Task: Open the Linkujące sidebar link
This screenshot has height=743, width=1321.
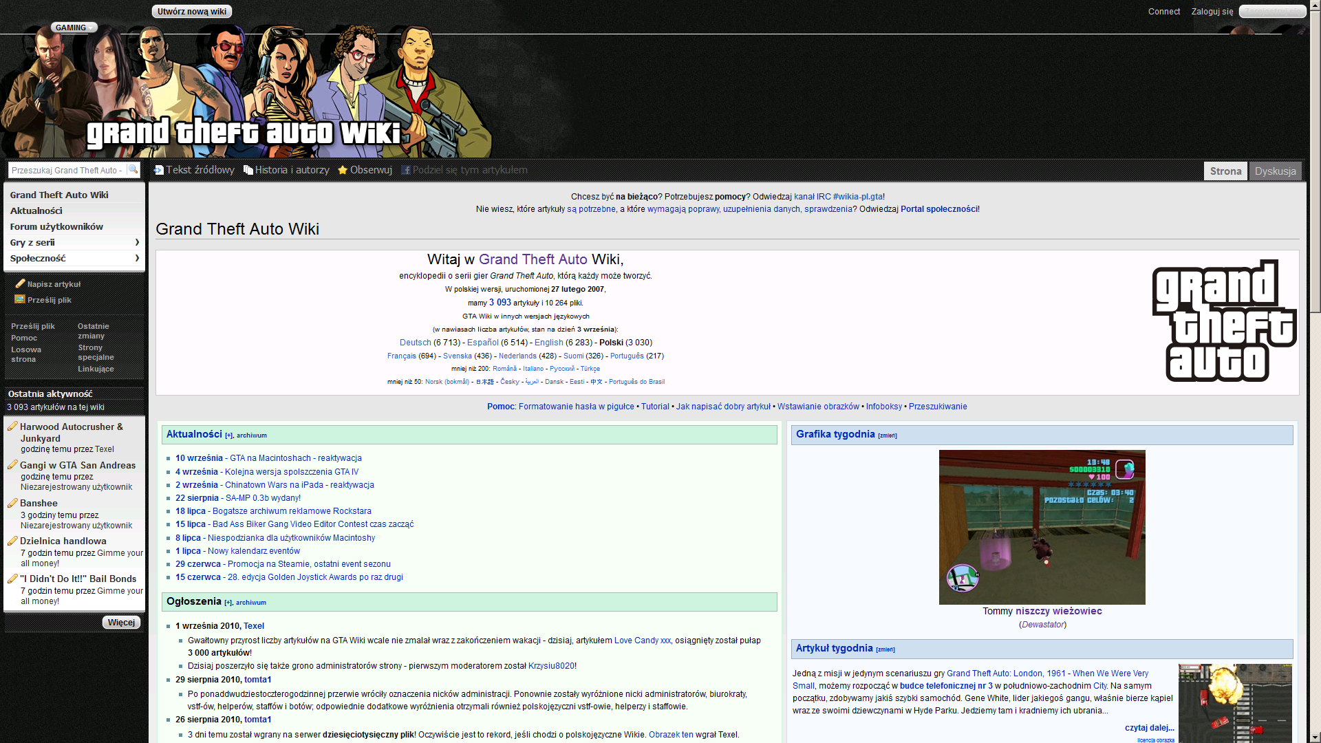Action: coord(96,369)
